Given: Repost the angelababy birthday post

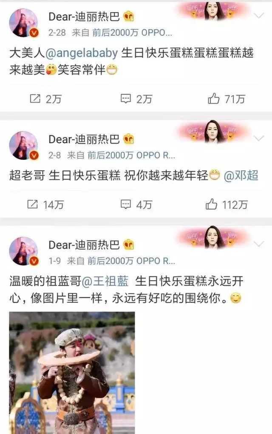Looking at the screenshot, I should pos(45,99).
